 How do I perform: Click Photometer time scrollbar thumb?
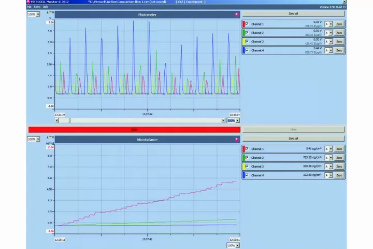tap(64, 120)
